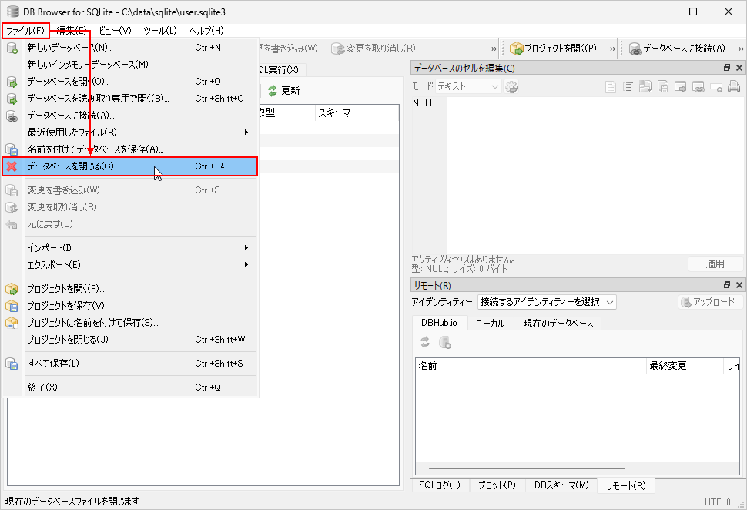Viewport: 747px width, 510px height.
Task: Click the disk icon beside 変更を書き込み(W) in the File menu
Action: point(12,190)
